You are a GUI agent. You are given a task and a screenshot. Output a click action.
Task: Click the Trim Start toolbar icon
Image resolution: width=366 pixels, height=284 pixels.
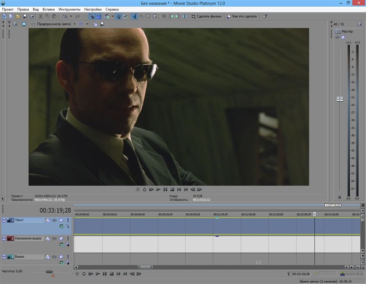172,16
